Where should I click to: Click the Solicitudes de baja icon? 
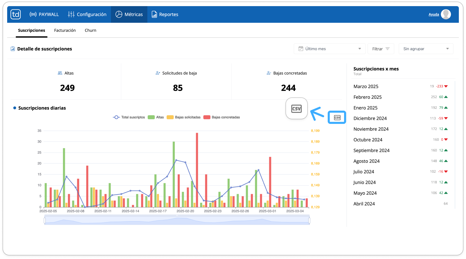(158, 73)
